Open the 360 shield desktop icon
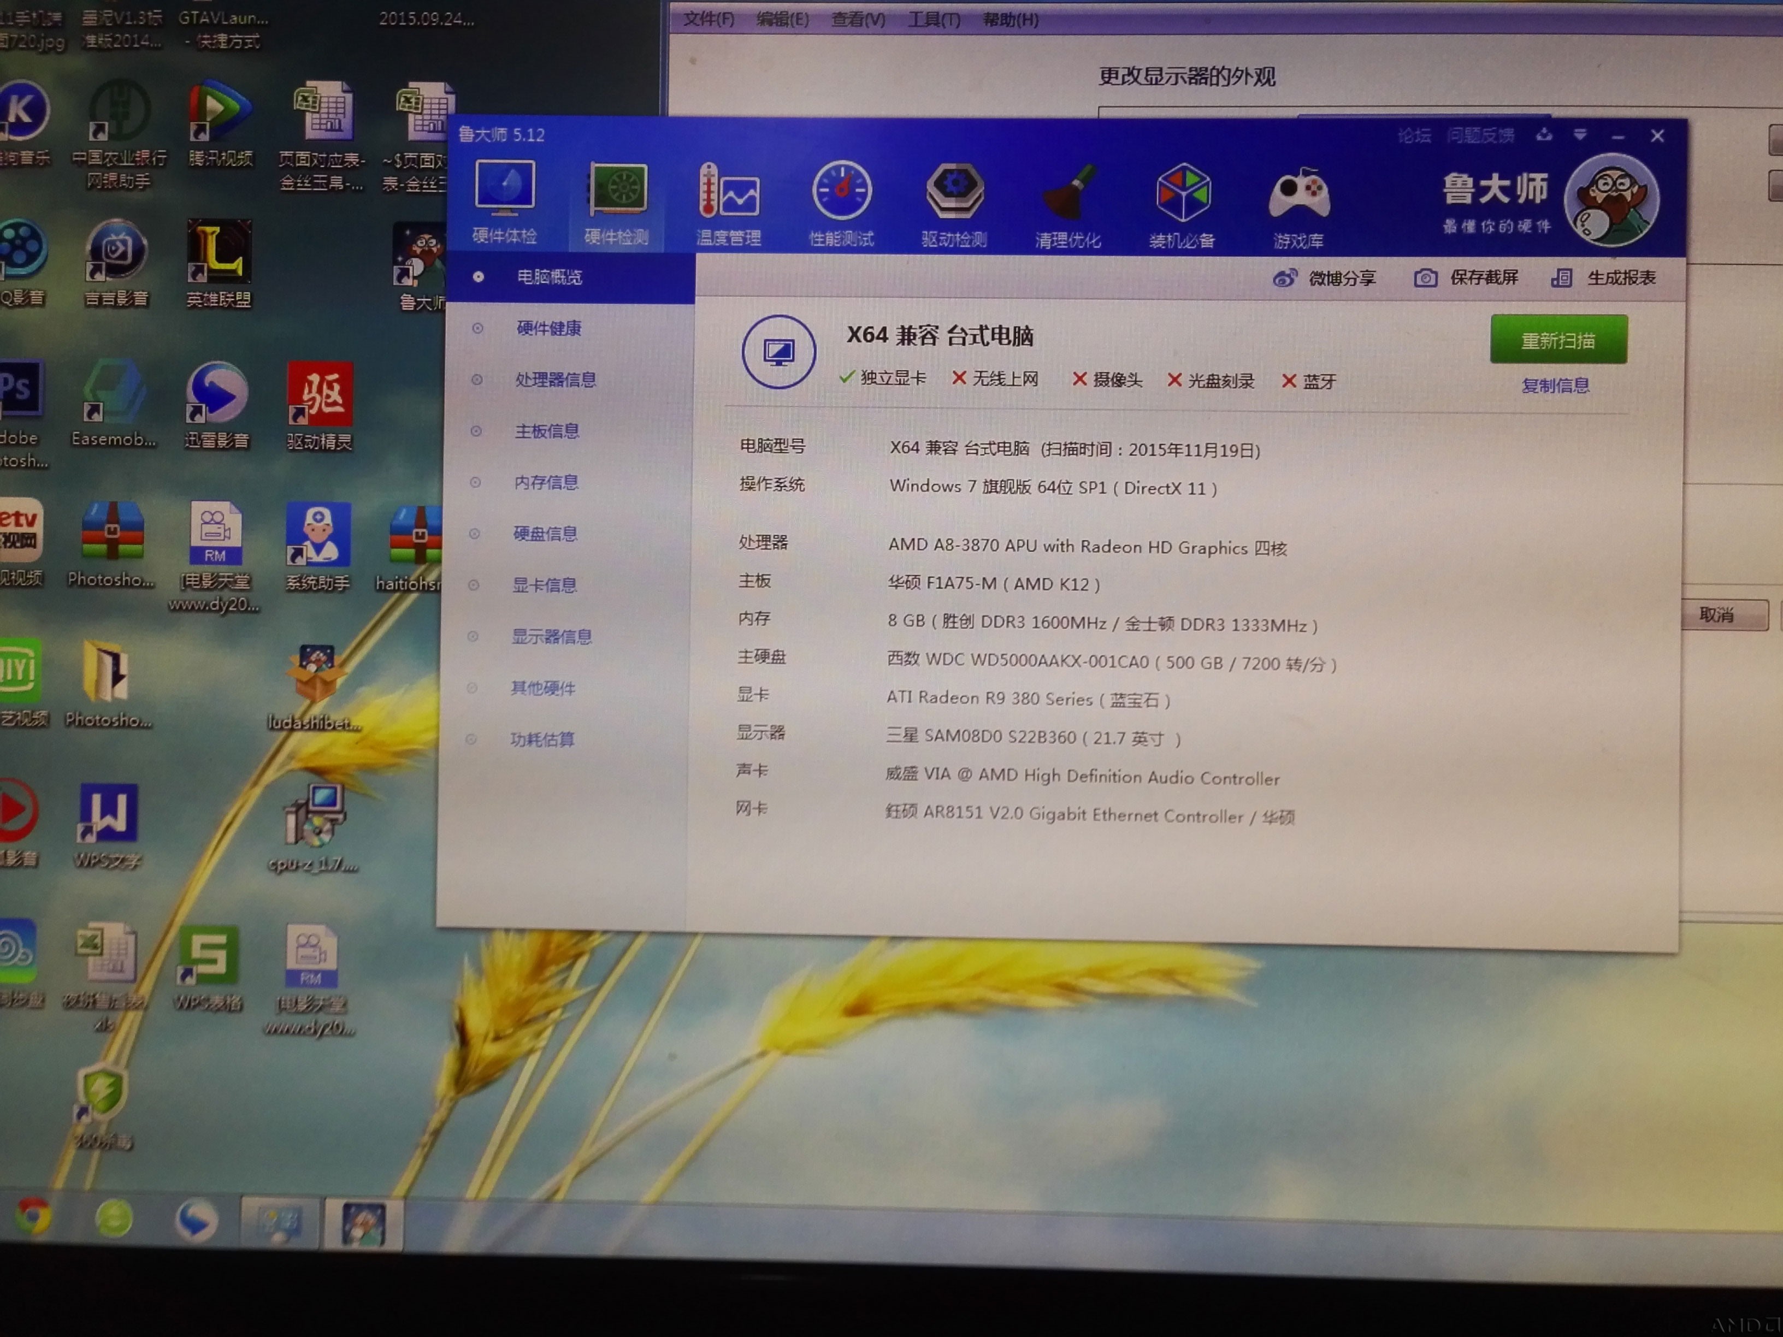This screenshot has width=1783, height=1337. [x=102, y=1107]
